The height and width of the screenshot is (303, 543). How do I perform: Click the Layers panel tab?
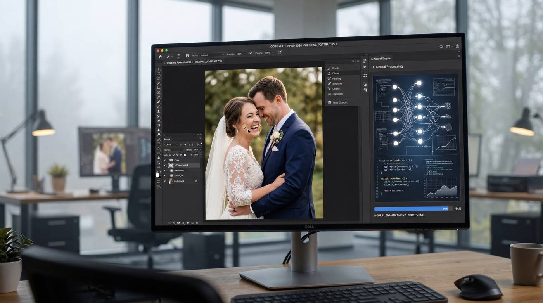167,139
